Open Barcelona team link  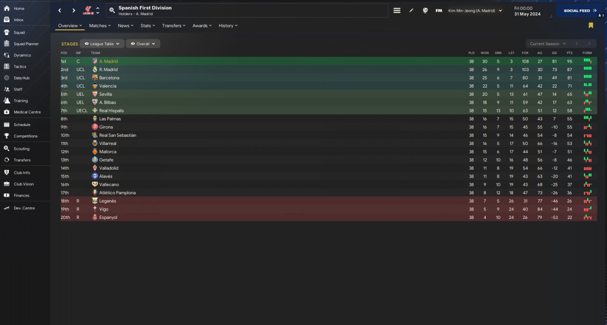(110, 78)
